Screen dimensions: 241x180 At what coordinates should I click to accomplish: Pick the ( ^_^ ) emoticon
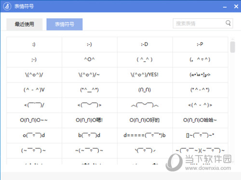click(145, 60)
